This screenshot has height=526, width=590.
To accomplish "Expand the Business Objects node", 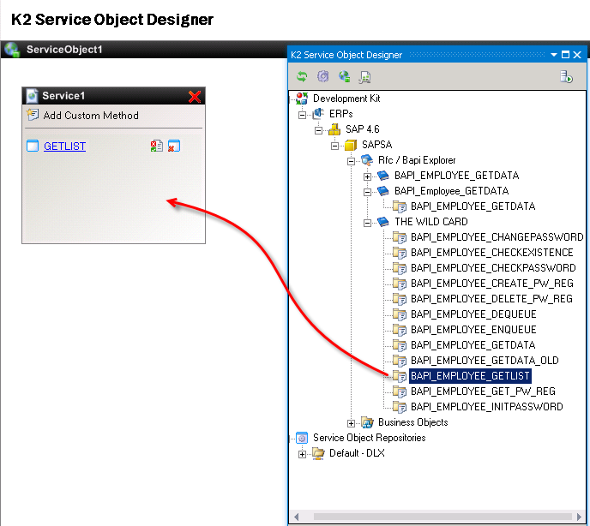I will pos(351,424).
